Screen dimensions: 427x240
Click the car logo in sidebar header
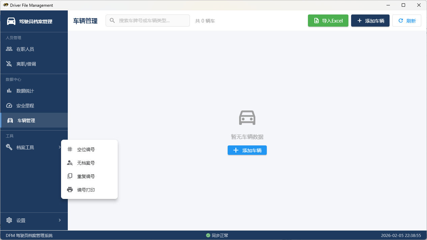[x=11, y=21]
